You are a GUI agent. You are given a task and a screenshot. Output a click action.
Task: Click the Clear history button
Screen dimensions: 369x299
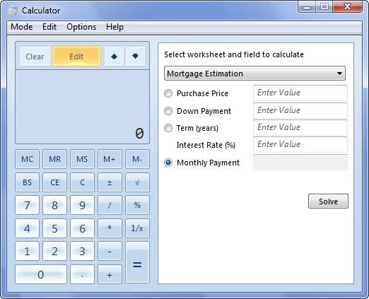pyautogui.click(x=35, y=57)
